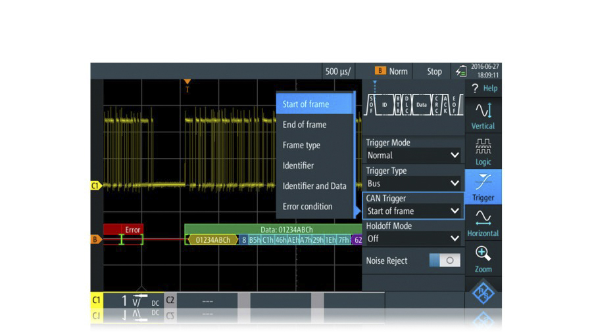Click the date and time display

click(x=485, y=71)
